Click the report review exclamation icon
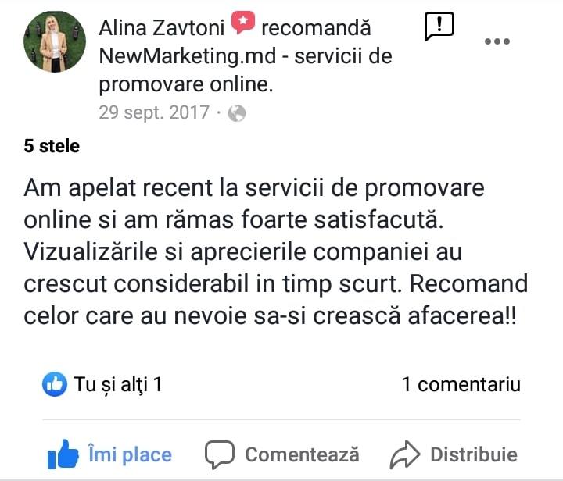 (x=439, y=27)
